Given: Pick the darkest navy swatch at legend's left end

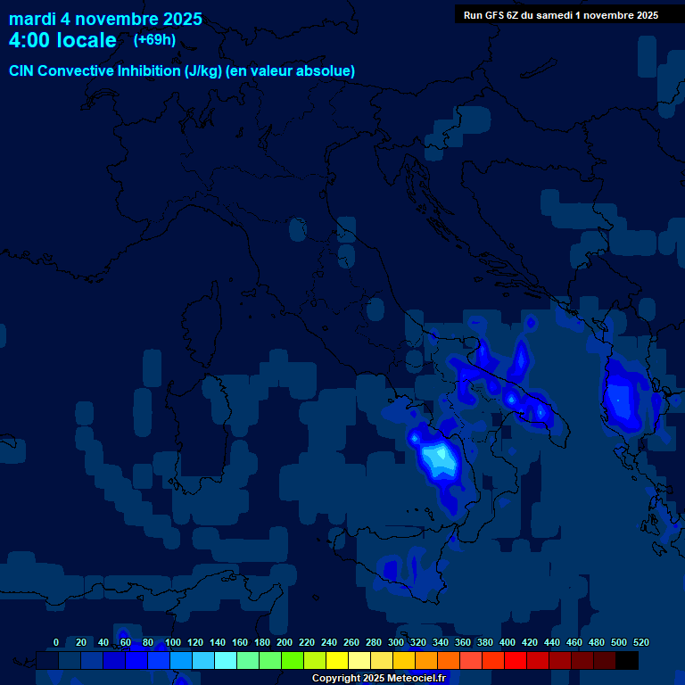Looking at the screenshot, I should [47, 661].
